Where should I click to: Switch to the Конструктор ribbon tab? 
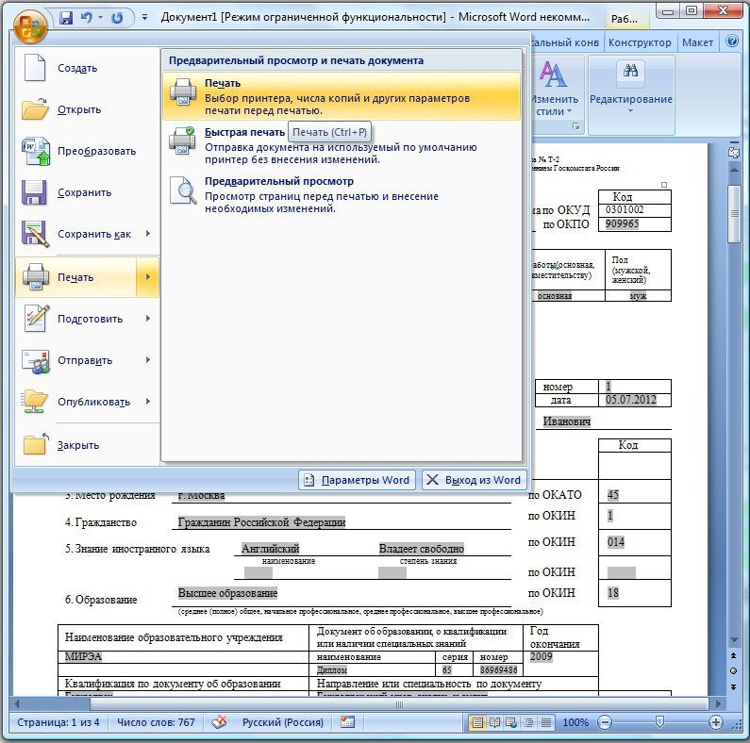(640, 42)
